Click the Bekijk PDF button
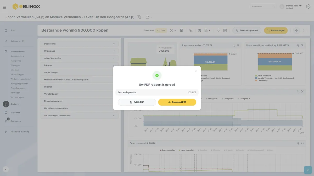 click(137, 102)
